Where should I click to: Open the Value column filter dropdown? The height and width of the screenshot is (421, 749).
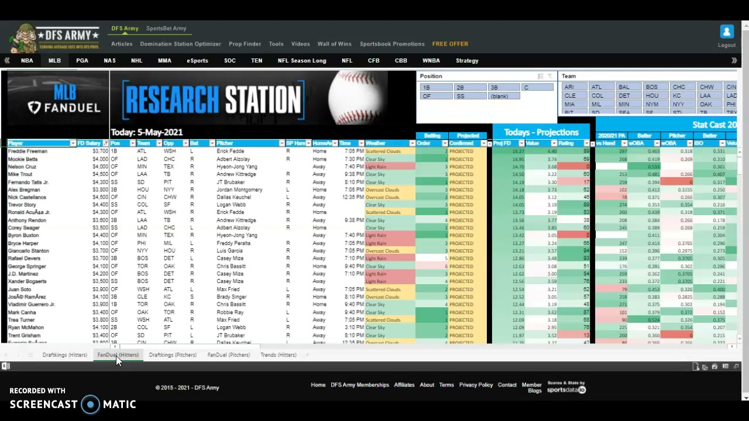(x=554, y=143)
